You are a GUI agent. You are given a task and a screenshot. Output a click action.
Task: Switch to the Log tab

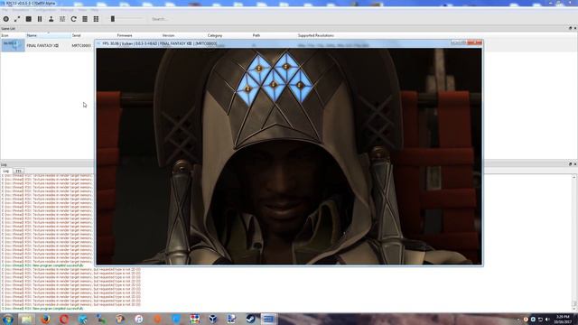(6, 171)
